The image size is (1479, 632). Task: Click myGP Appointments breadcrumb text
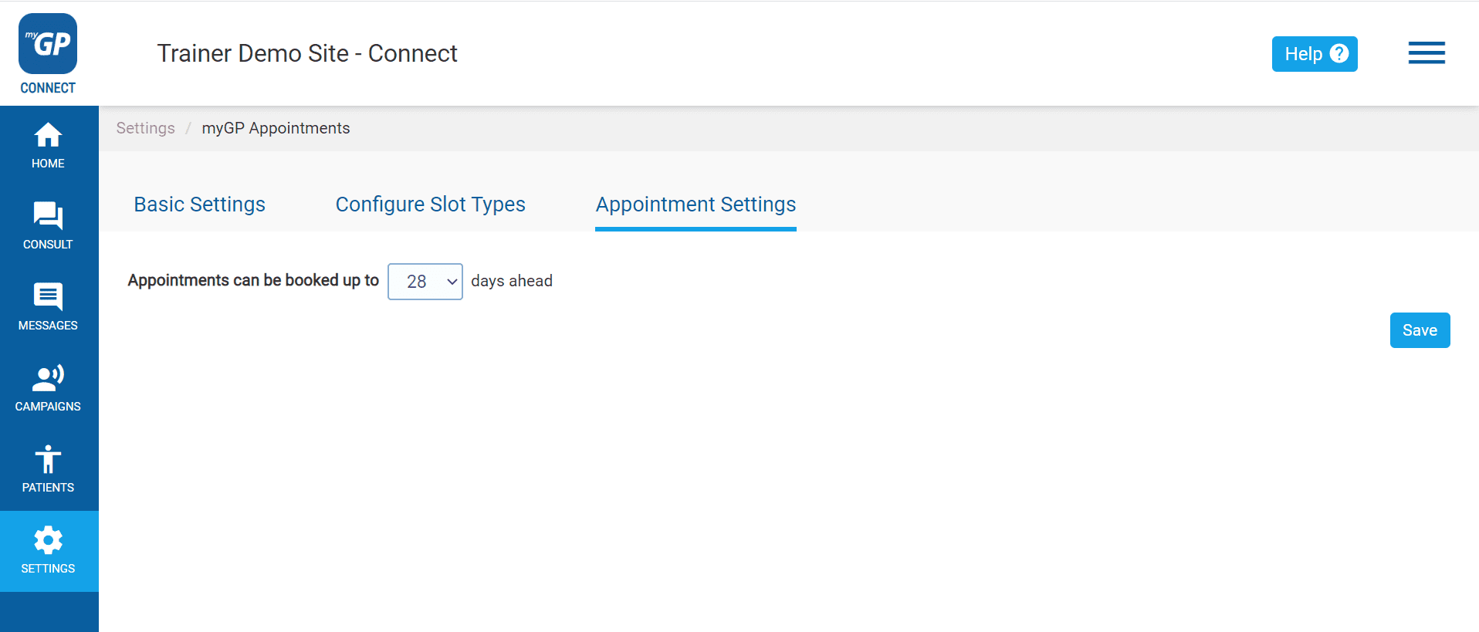[276, 128]
